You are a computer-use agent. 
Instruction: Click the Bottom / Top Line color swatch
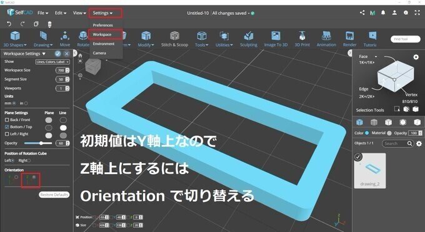tap(63, 127)
